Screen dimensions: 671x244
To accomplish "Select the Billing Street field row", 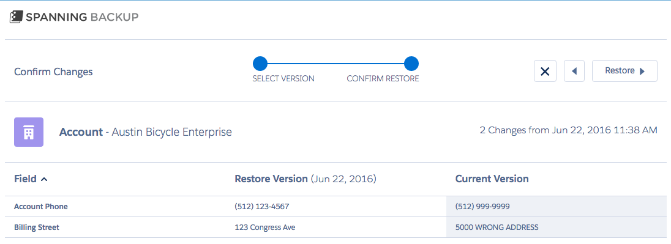I will (x=335, y=227).
